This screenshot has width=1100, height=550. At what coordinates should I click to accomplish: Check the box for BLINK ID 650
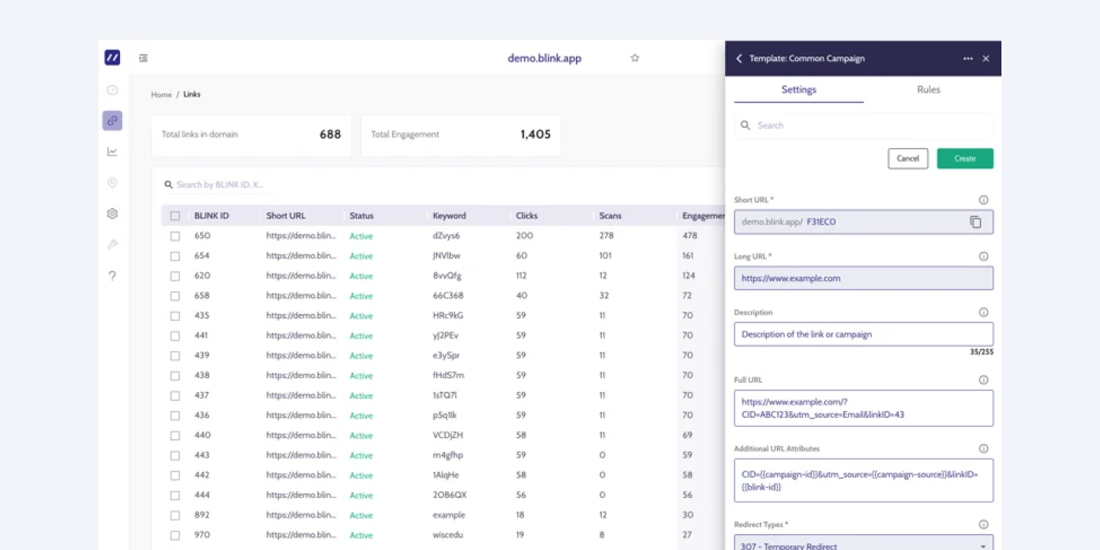coord(175,236)
